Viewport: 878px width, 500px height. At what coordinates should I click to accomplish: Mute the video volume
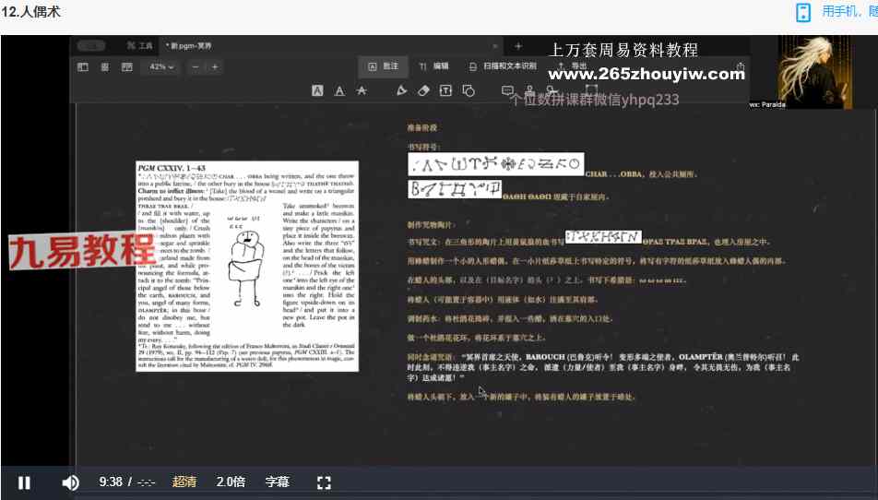coord(70,482)
